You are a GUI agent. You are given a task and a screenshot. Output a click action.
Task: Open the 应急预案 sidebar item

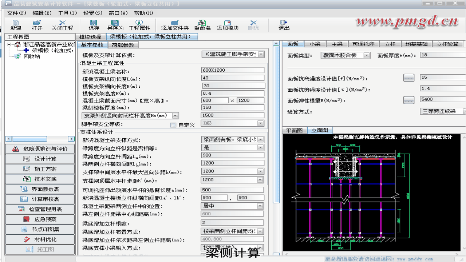pos(40,219)
